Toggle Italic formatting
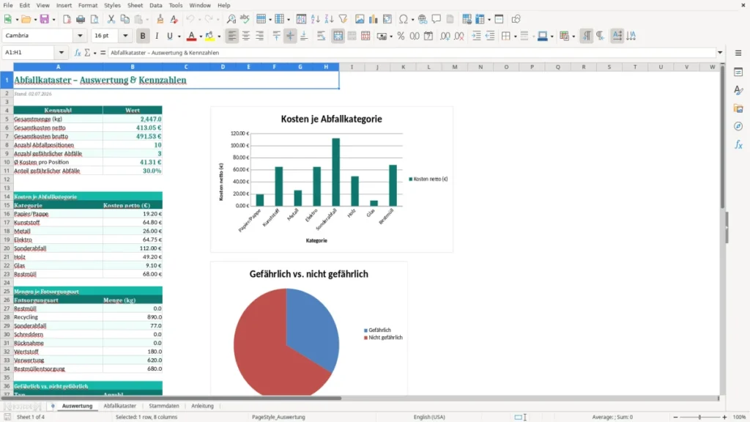The height and width of the screenshot is (422, 750). pos(157,36)
